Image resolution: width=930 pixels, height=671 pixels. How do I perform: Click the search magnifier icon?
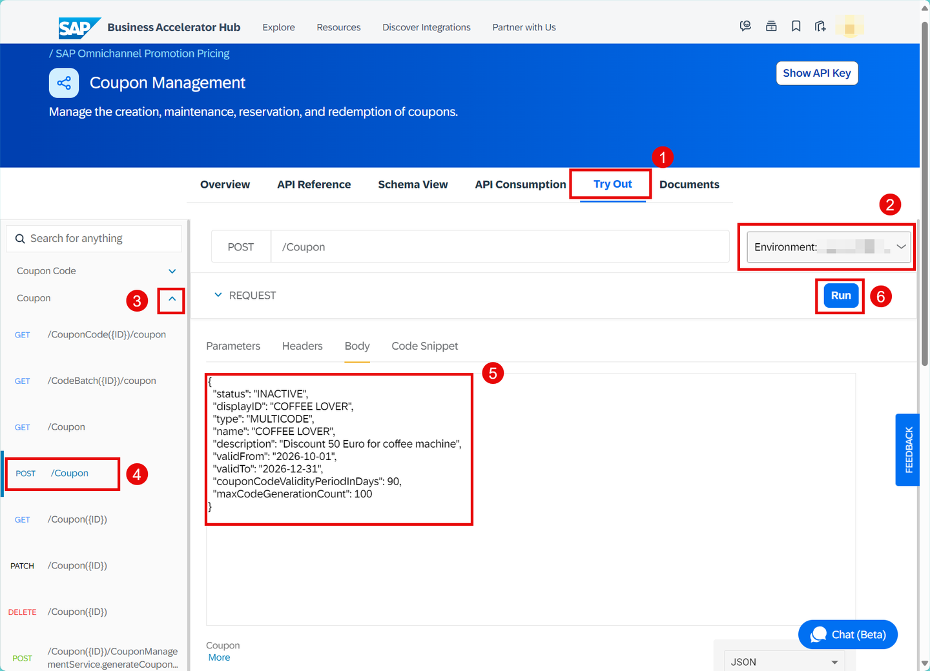coord(20,239)
